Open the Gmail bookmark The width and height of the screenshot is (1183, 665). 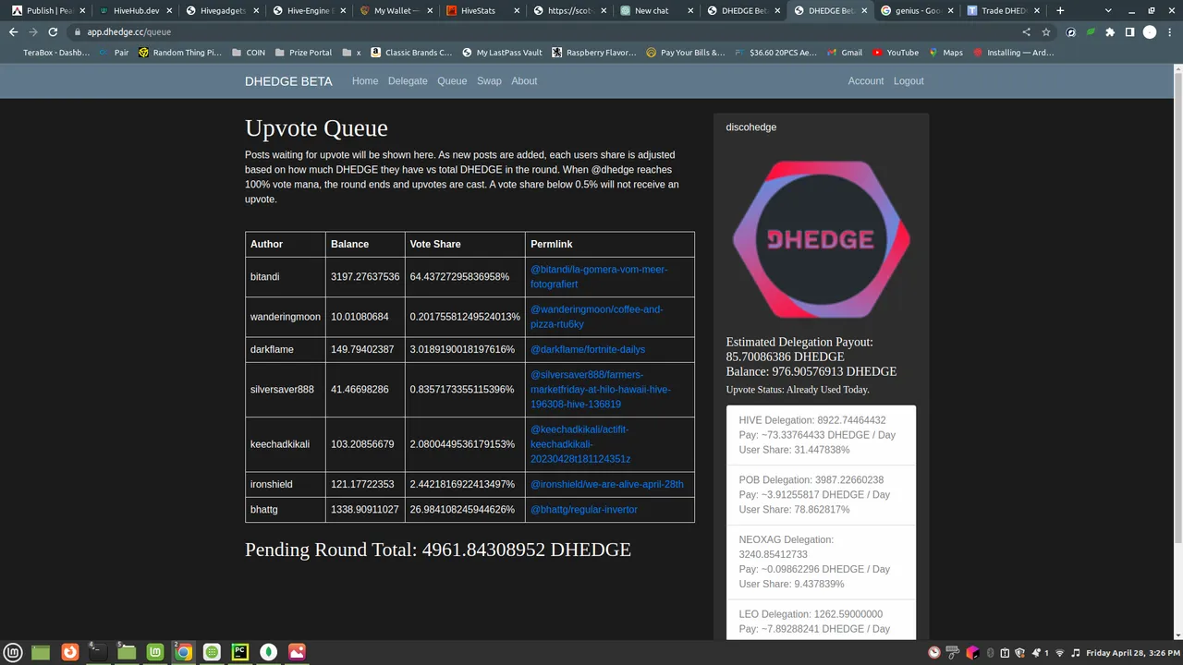click(x=845, y=53)
